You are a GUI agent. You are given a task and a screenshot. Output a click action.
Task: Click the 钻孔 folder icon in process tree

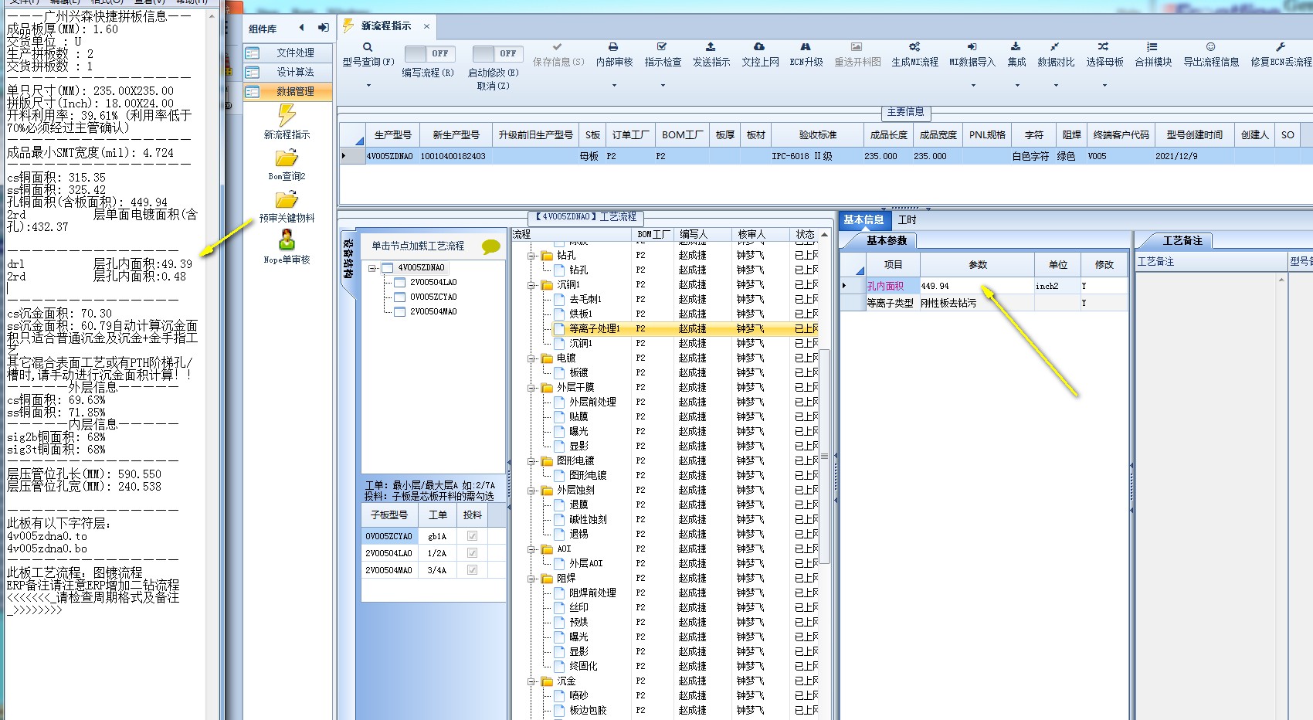pyautogui.click(x=547, y=256)
